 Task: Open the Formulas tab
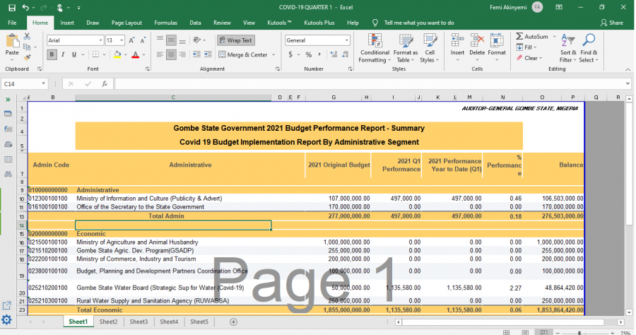pos(165,23)
